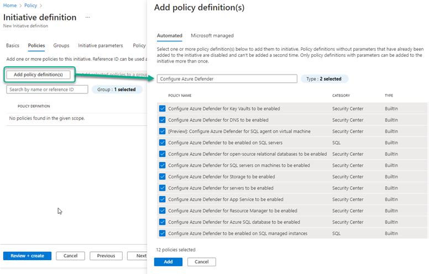Viewport: 429px width, 274px height.
Task: Uncheck Configure Azure Defender for Key Vaults
Action: pyautogui.click(x=163, y=109)
